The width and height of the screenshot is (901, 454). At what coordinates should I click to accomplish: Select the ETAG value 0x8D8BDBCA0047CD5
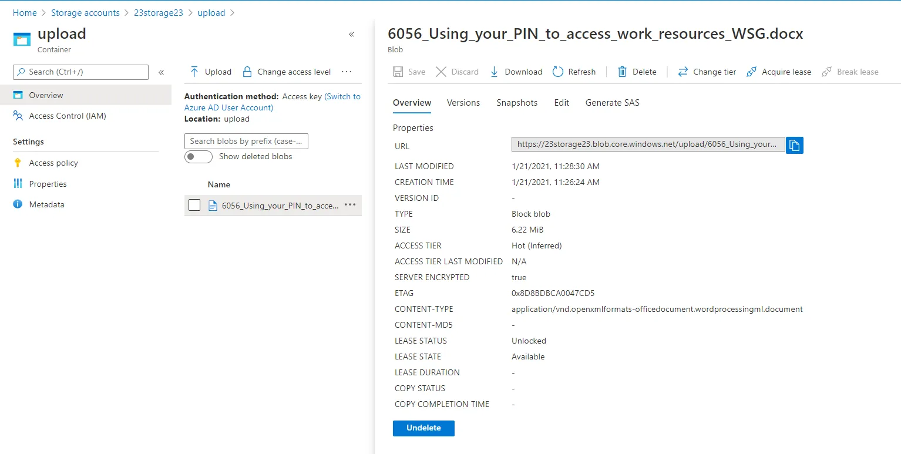(x=553, y=293)
